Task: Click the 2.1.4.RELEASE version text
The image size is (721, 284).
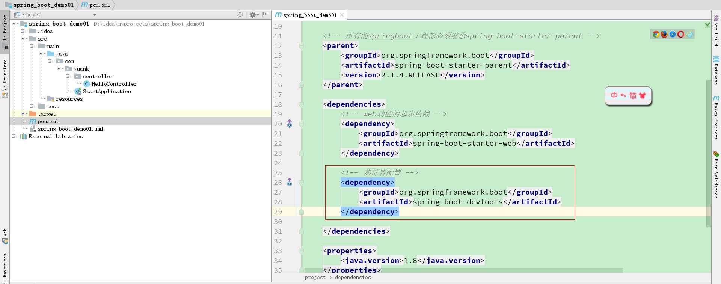Action: click(410, 75)
